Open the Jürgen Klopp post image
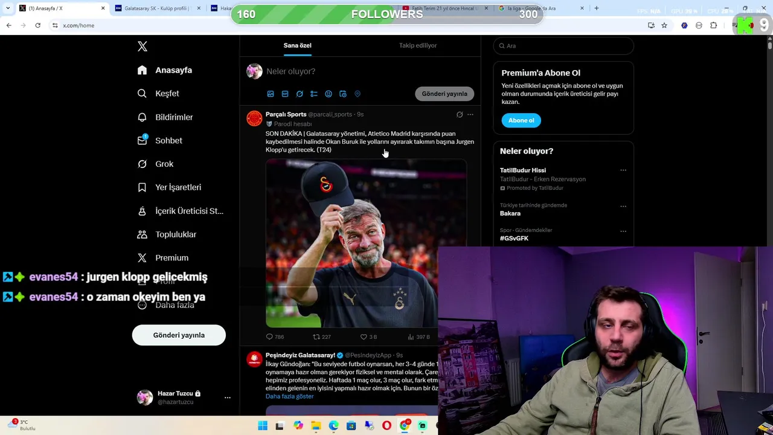The width and height of the screenshot is (773, 435). pos(366,243)
